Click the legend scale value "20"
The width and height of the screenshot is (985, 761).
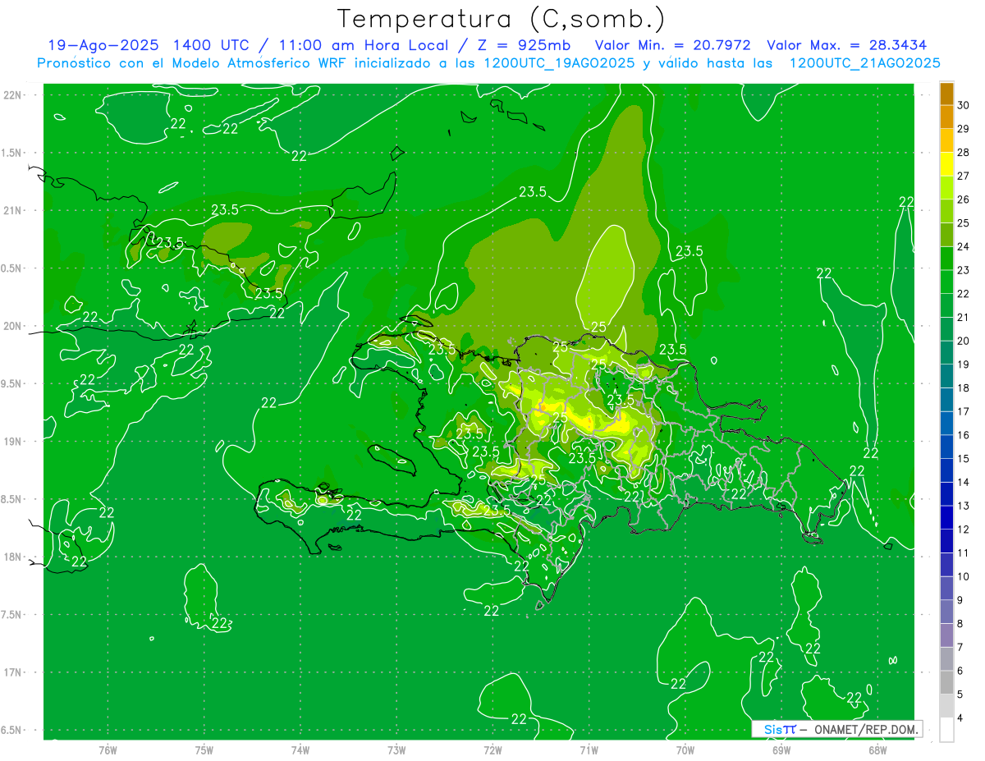point(964,341)
